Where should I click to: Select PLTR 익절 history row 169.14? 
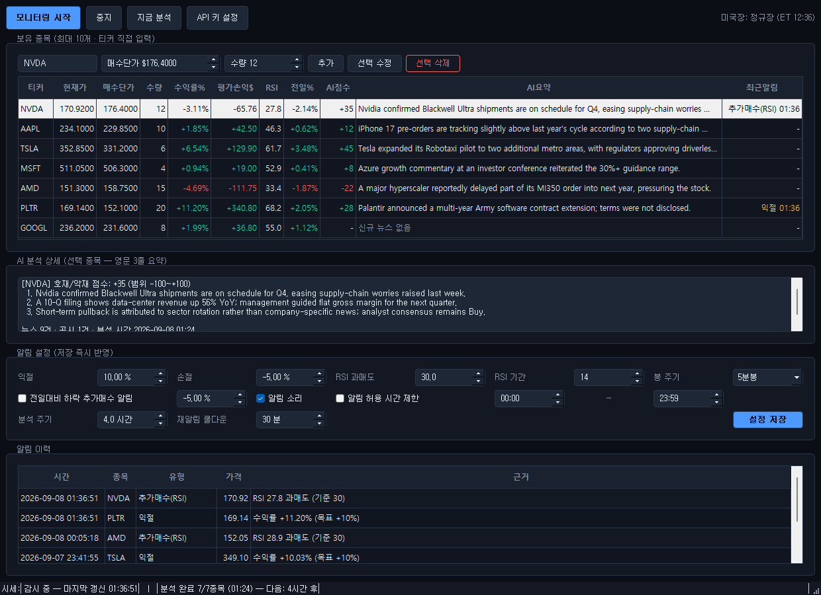(x=405, y=518)
